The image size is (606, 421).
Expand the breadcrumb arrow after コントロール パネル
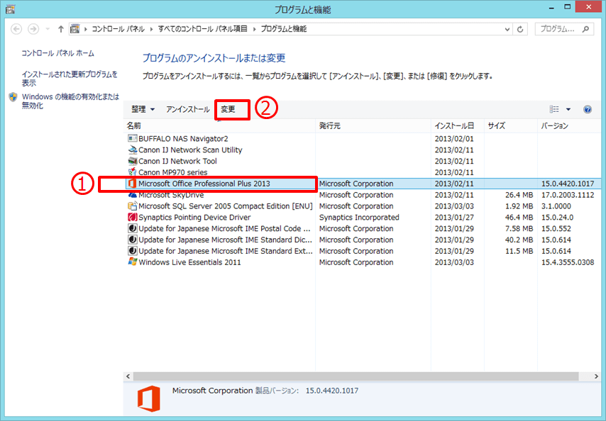coord(150,29)
